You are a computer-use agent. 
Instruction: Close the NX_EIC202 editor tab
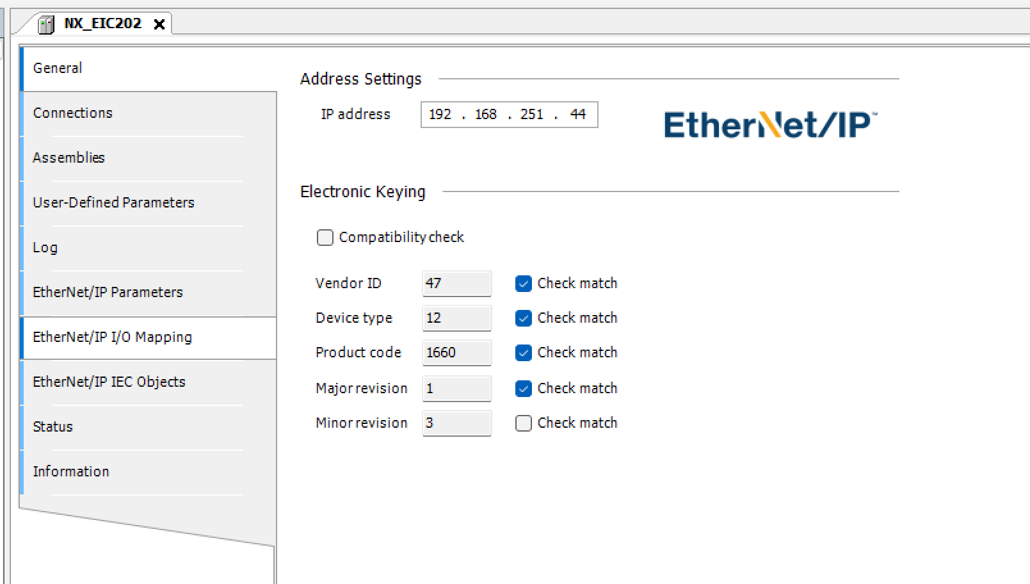point(159,24)
